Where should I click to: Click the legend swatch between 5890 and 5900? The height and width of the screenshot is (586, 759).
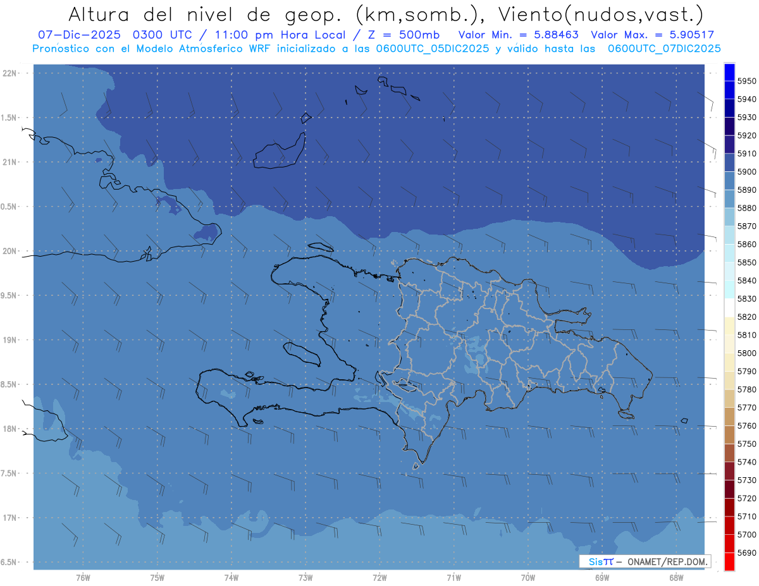point(729,181)
